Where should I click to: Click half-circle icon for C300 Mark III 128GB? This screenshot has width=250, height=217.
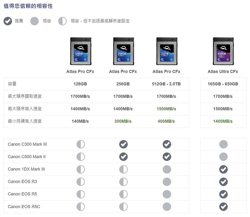click(x=81, y=144)
